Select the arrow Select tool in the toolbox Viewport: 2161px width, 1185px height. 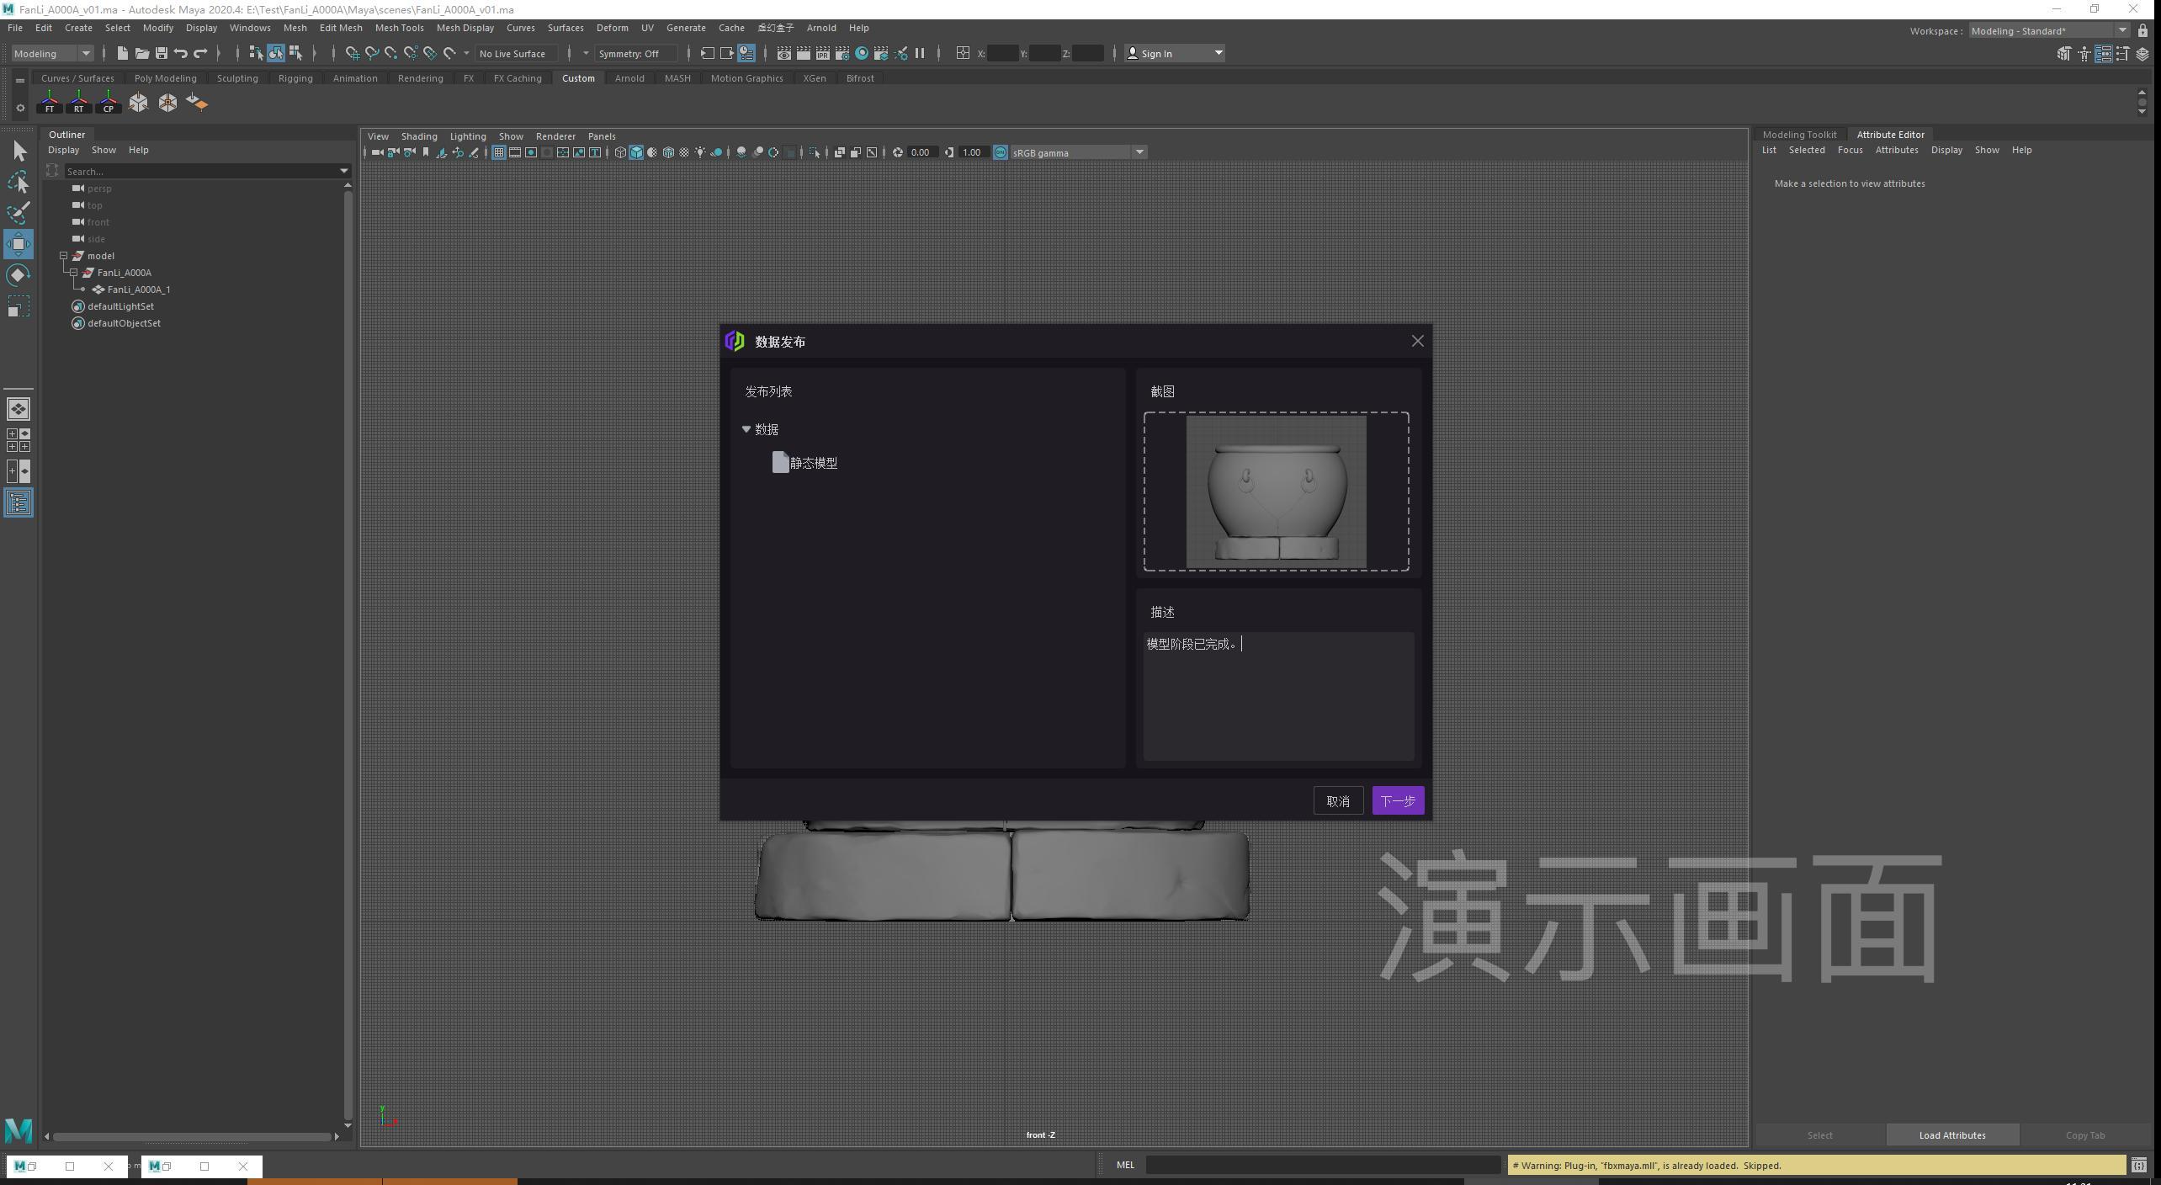pyautogui.click(x=19, y=151)
